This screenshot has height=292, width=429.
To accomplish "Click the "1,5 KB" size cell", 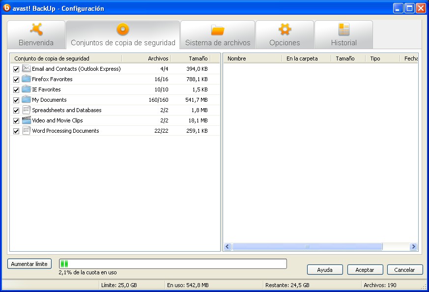I will coord(200,89).
